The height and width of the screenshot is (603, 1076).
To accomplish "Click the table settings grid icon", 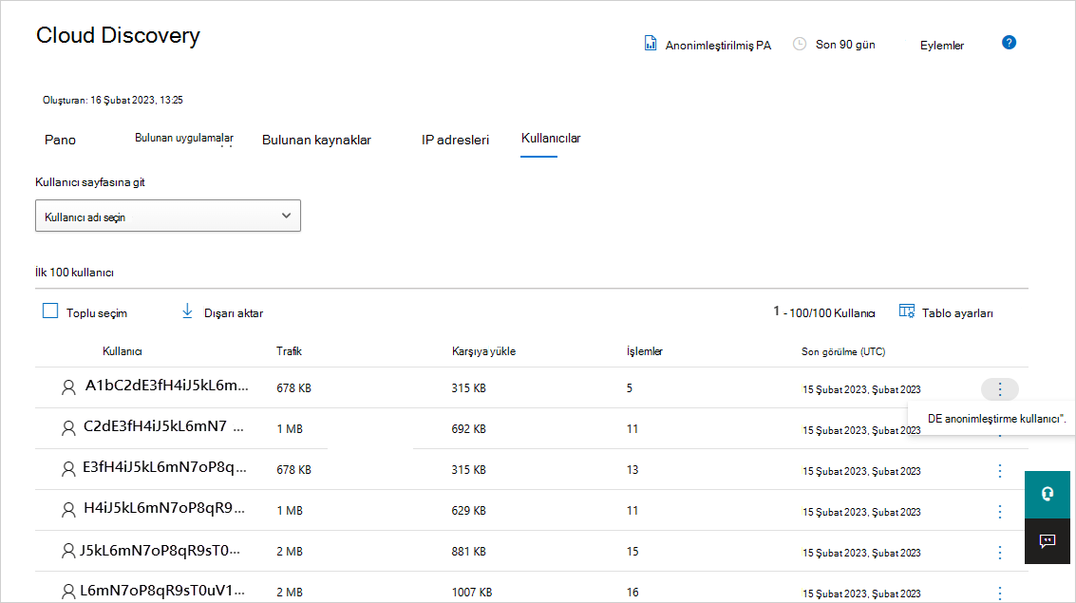I will tap(907, 311).
